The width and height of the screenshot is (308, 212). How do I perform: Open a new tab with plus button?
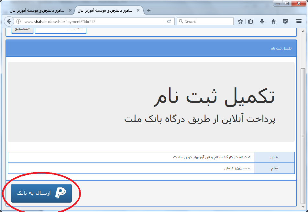click(149, 10)
